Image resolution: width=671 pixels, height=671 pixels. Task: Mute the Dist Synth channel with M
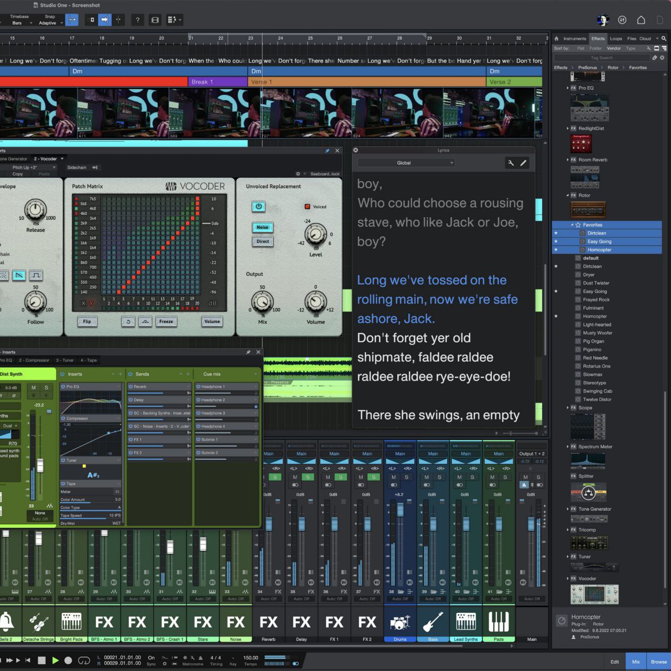(x=34, y=387)
